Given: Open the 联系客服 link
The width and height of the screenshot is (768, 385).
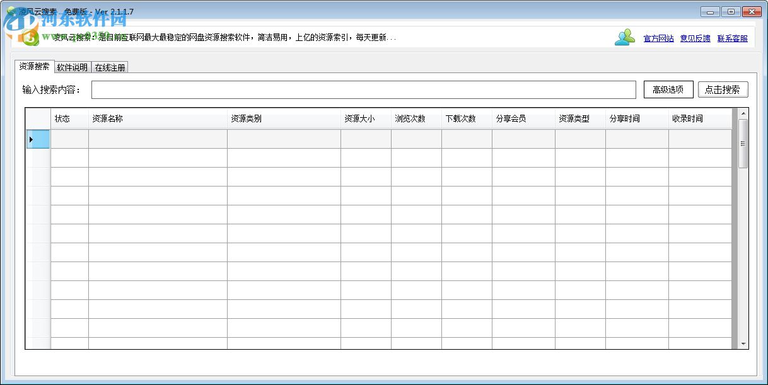Looking at the screenshot, I should [x=732, y=38].
